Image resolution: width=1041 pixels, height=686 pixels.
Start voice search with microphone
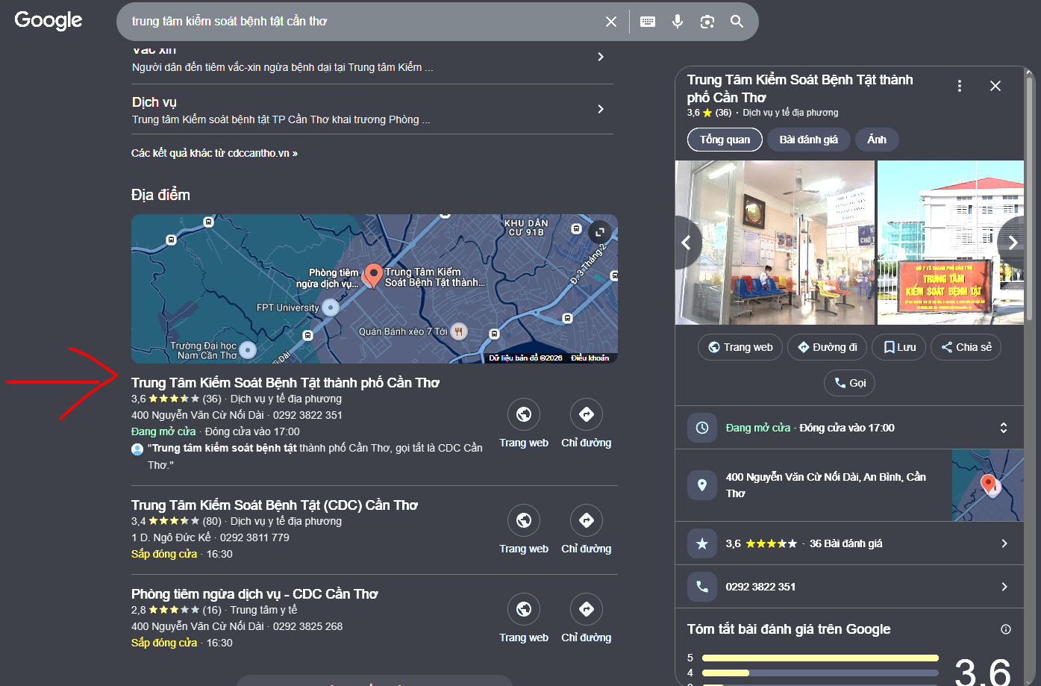(678, 22)
